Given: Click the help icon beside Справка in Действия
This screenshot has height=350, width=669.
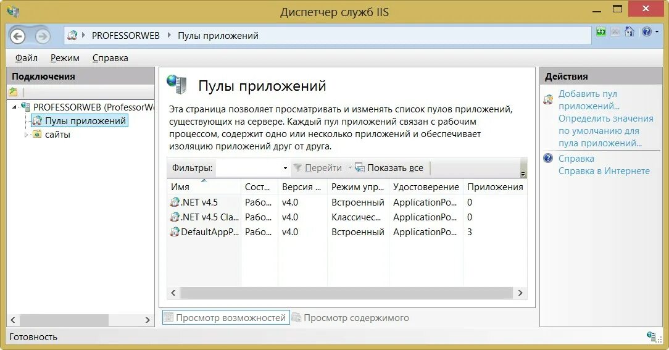Looking at the screenshot, I should click(548, 159).
